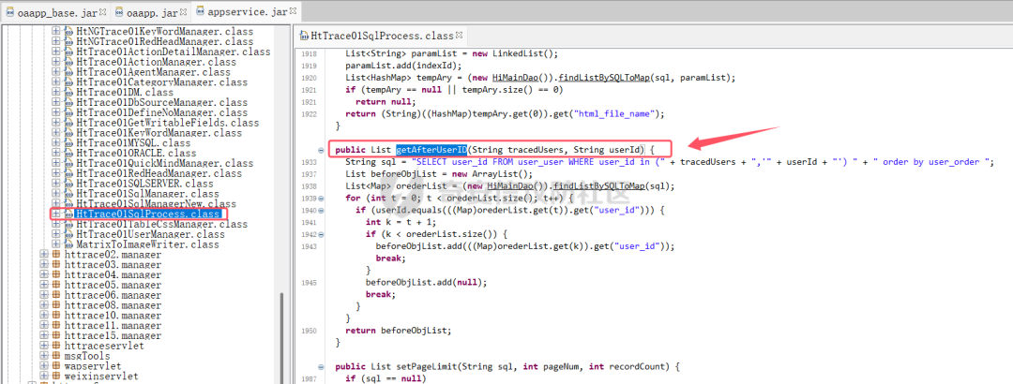Click the class file icon beside HtTrace01ORACLE.class

pos(69,154)
